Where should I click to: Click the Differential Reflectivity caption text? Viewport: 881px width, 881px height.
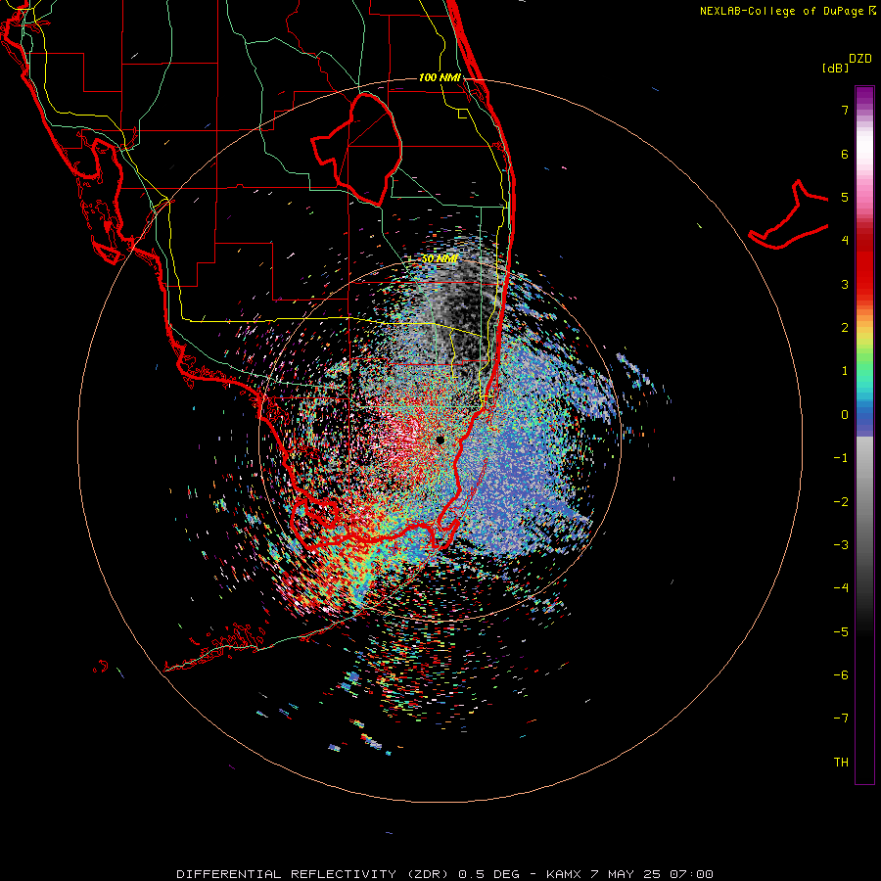tap(314, 874)
